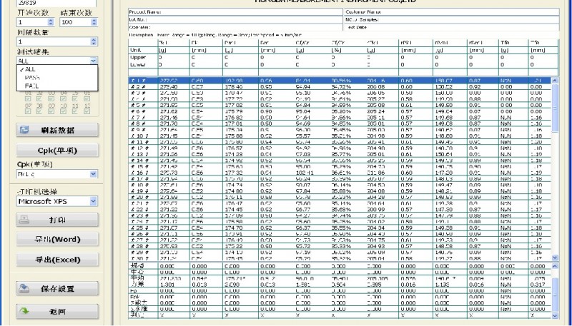Click the 1.301 value in the statistics table
Image resolution: width=572 pixels, height=326 pixels.
167,285
